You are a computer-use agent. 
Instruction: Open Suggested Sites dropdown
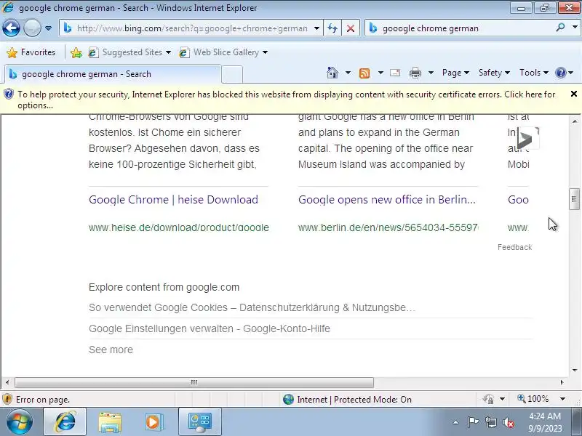tap(130, 52)
